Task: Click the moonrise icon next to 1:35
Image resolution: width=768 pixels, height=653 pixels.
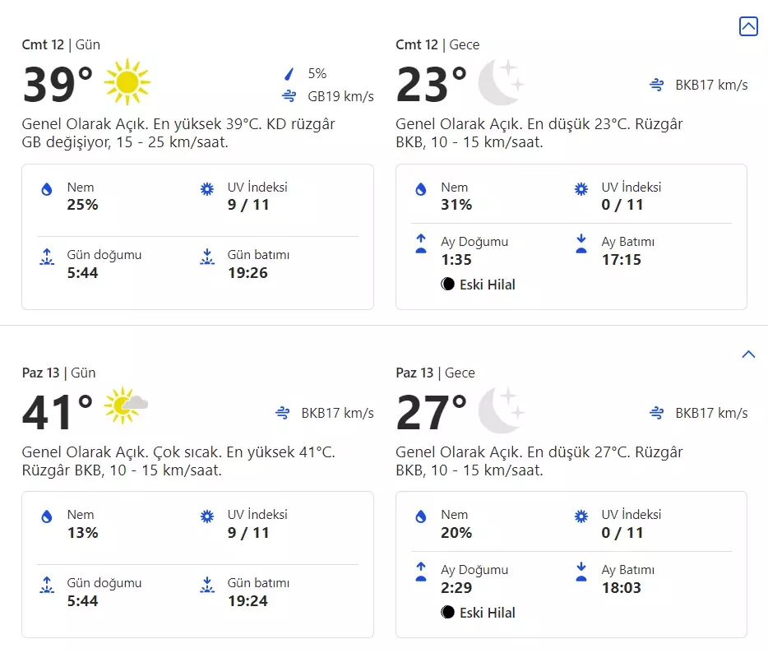Action: (421, 243)
